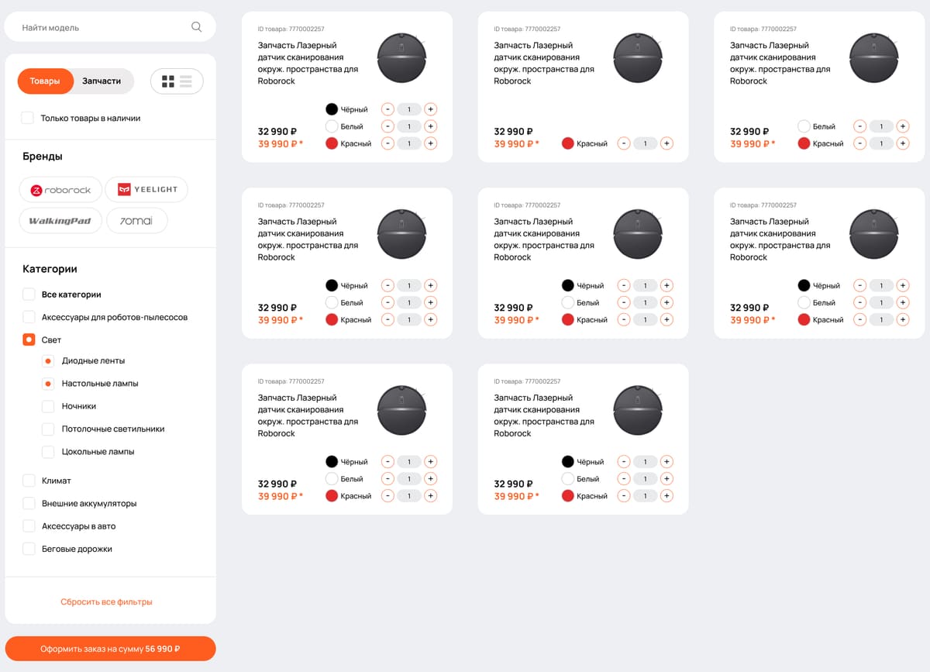The width and height of the screenshot is (930, 672).
Task: Switch to list view layout
Action: tap(186, 81)
